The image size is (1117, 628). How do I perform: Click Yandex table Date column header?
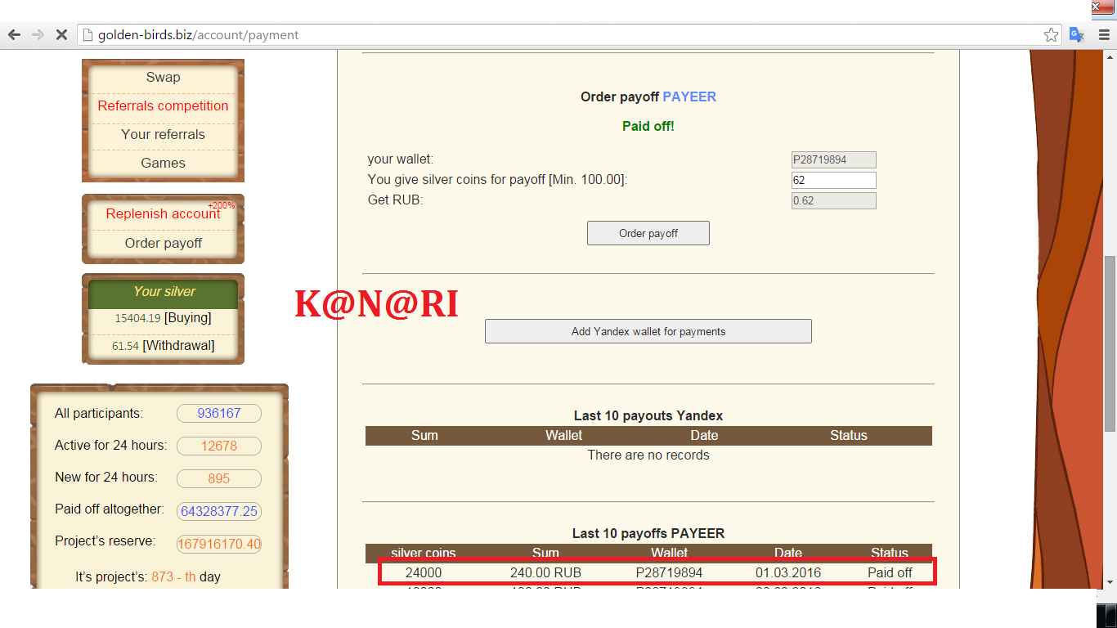click(x=704, y=435)
